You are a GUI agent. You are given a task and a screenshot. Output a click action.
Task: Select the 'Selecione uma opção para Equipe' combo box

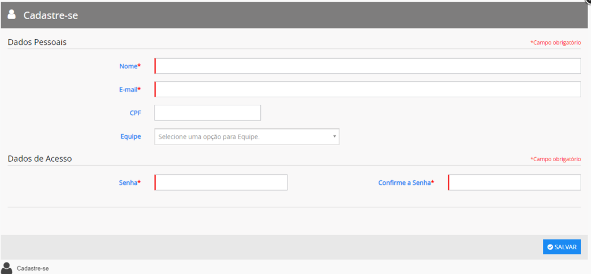[246, 136]
